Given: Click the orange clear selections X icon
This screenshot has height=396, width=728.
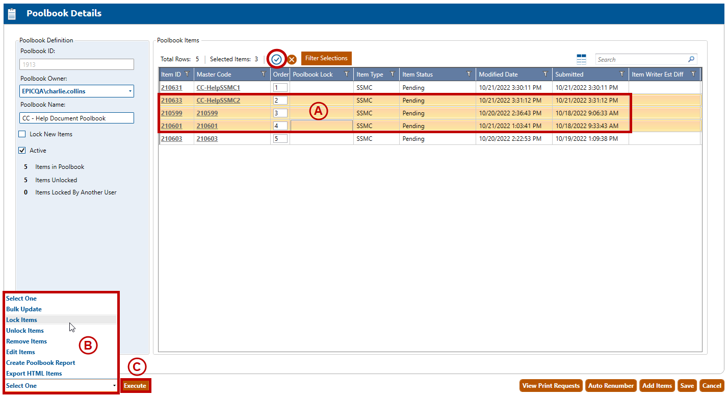Looking at the screenshot, I should pyautogui.click(x=292, y=60).
